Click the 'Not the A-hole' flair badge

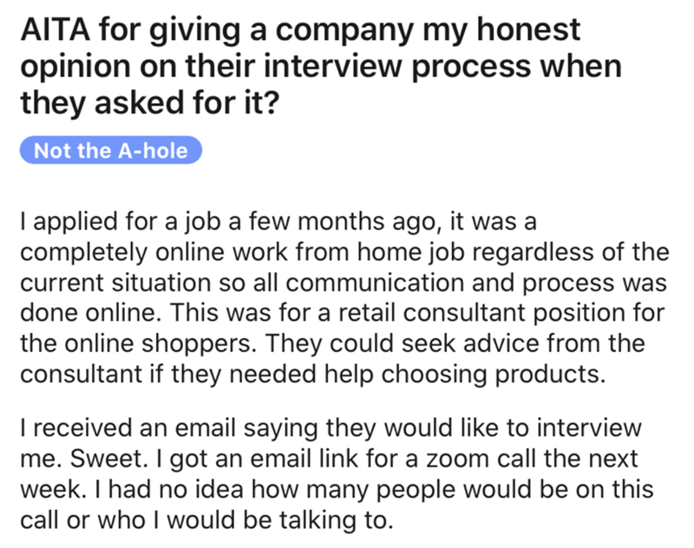click(109, 150)
